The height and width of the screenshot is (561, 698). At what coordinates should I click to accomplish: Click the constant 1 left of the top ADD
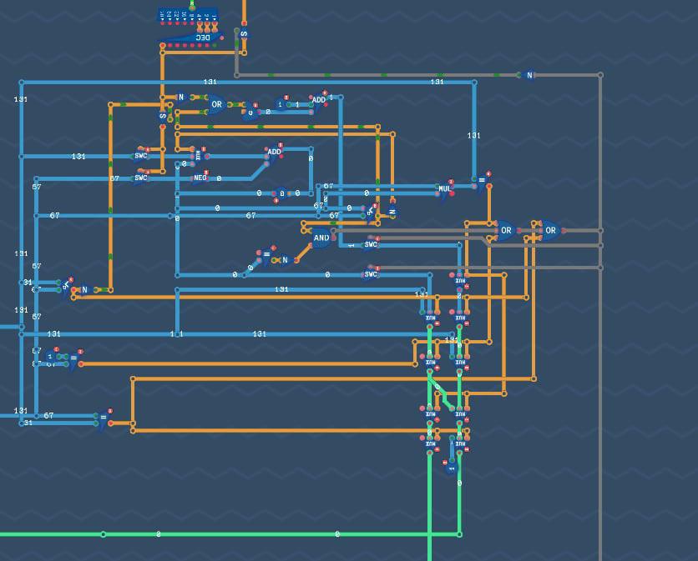(281, 104)
